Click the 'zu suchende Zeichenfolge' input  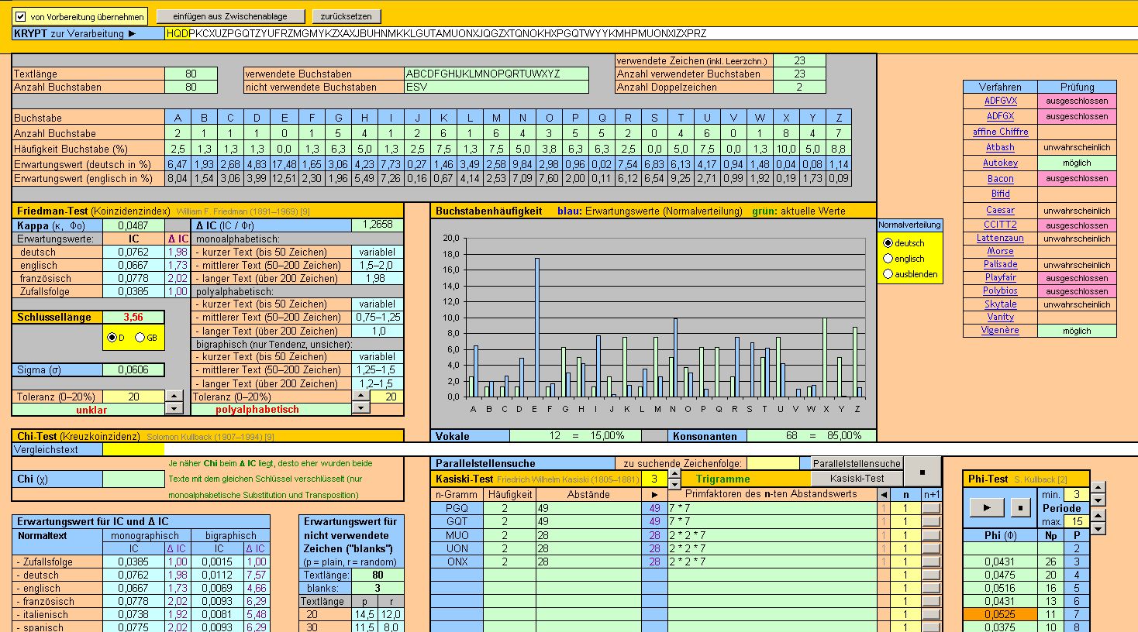coord(773,463)
